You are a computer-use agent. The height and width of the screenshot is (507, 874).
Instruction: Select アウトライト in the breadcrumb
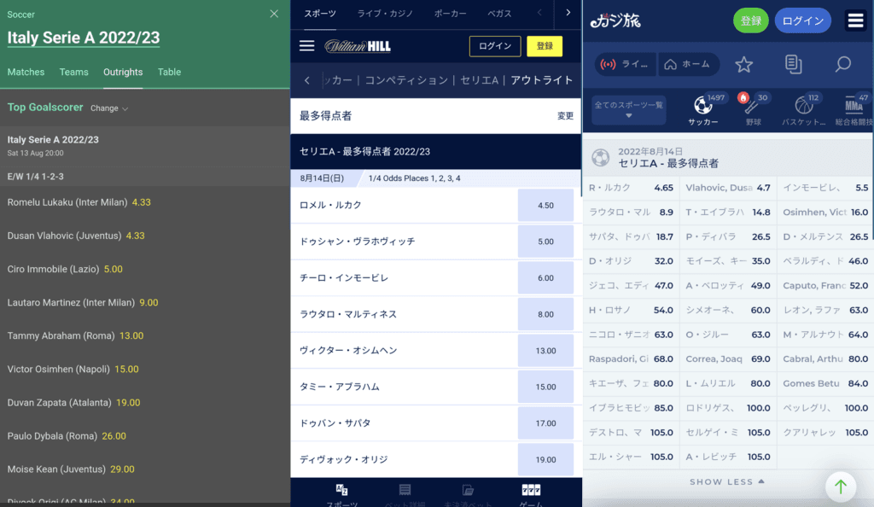542,80
